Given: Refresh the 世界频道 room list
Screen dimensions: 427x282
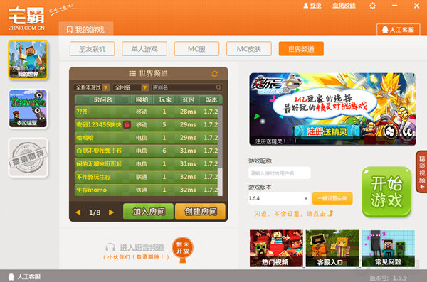Looking at the screenshot, I should [x=215, y=74].
